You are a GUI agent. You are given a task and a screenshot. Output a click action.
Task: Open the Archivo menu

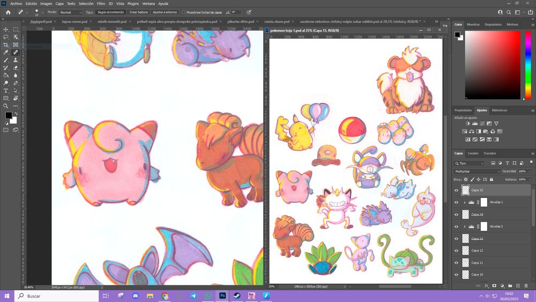16,3
